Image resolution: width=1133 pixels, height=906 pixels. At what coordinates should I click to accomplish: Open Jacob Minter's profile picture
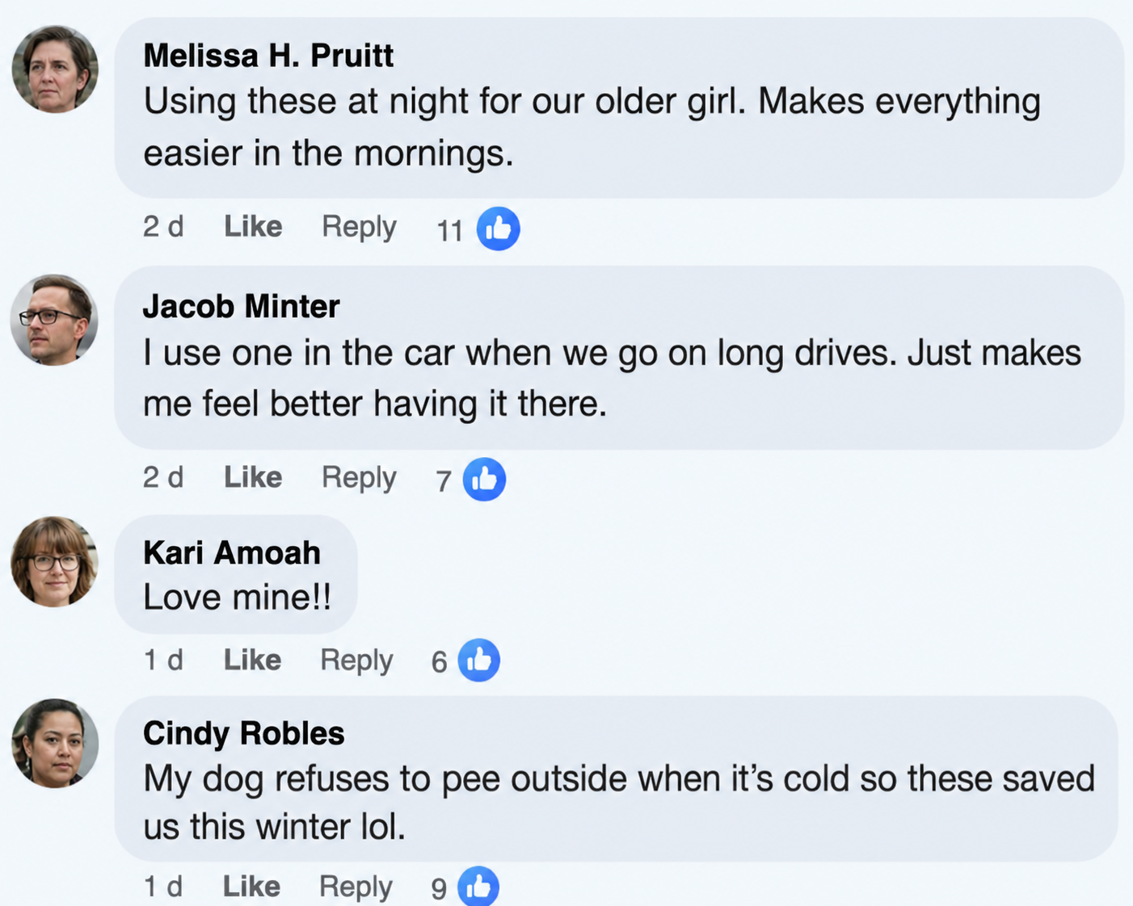[x=55, y=320]
